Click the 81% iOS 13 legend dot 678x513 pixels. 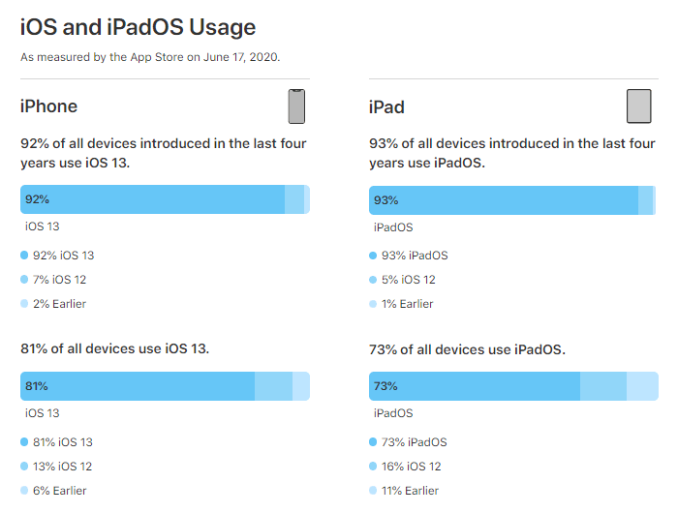(24, 442)
